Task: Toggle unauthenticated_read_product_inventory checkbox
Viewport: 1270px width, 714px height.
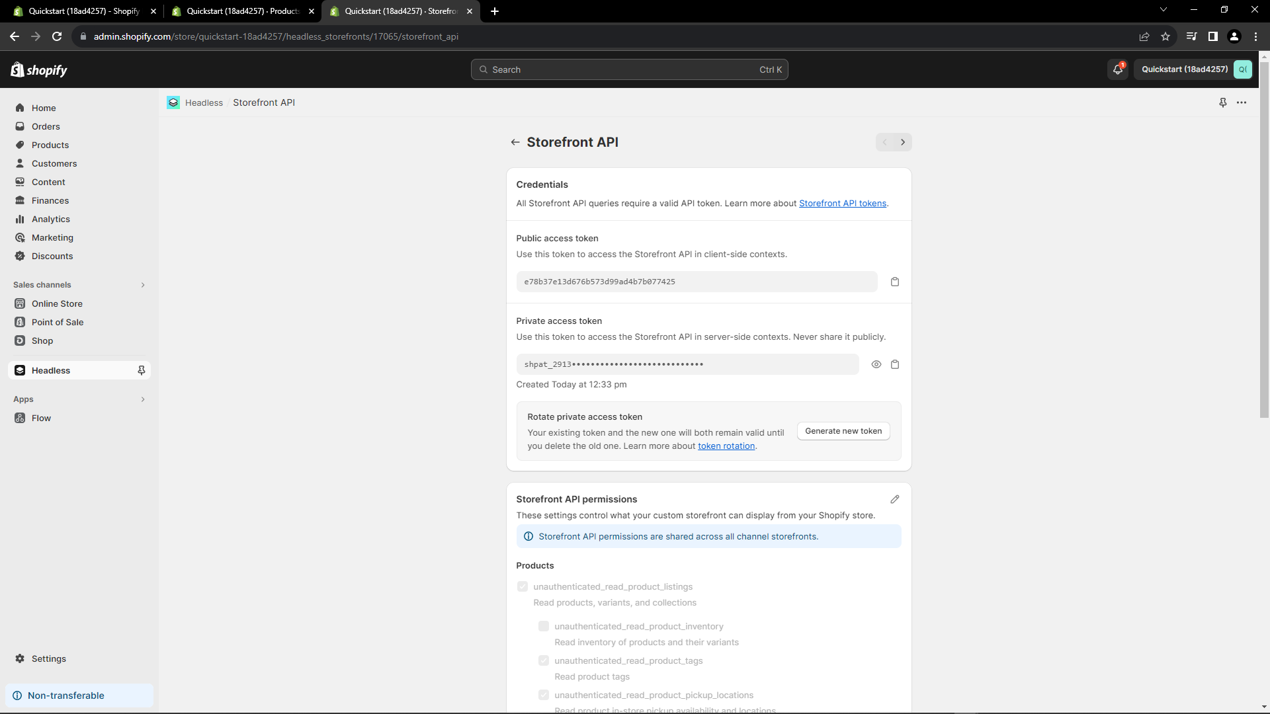Action: pyautogui.click(x=544, y=626)
